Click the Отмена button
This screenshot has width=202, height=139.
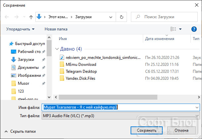coord(182,130)
